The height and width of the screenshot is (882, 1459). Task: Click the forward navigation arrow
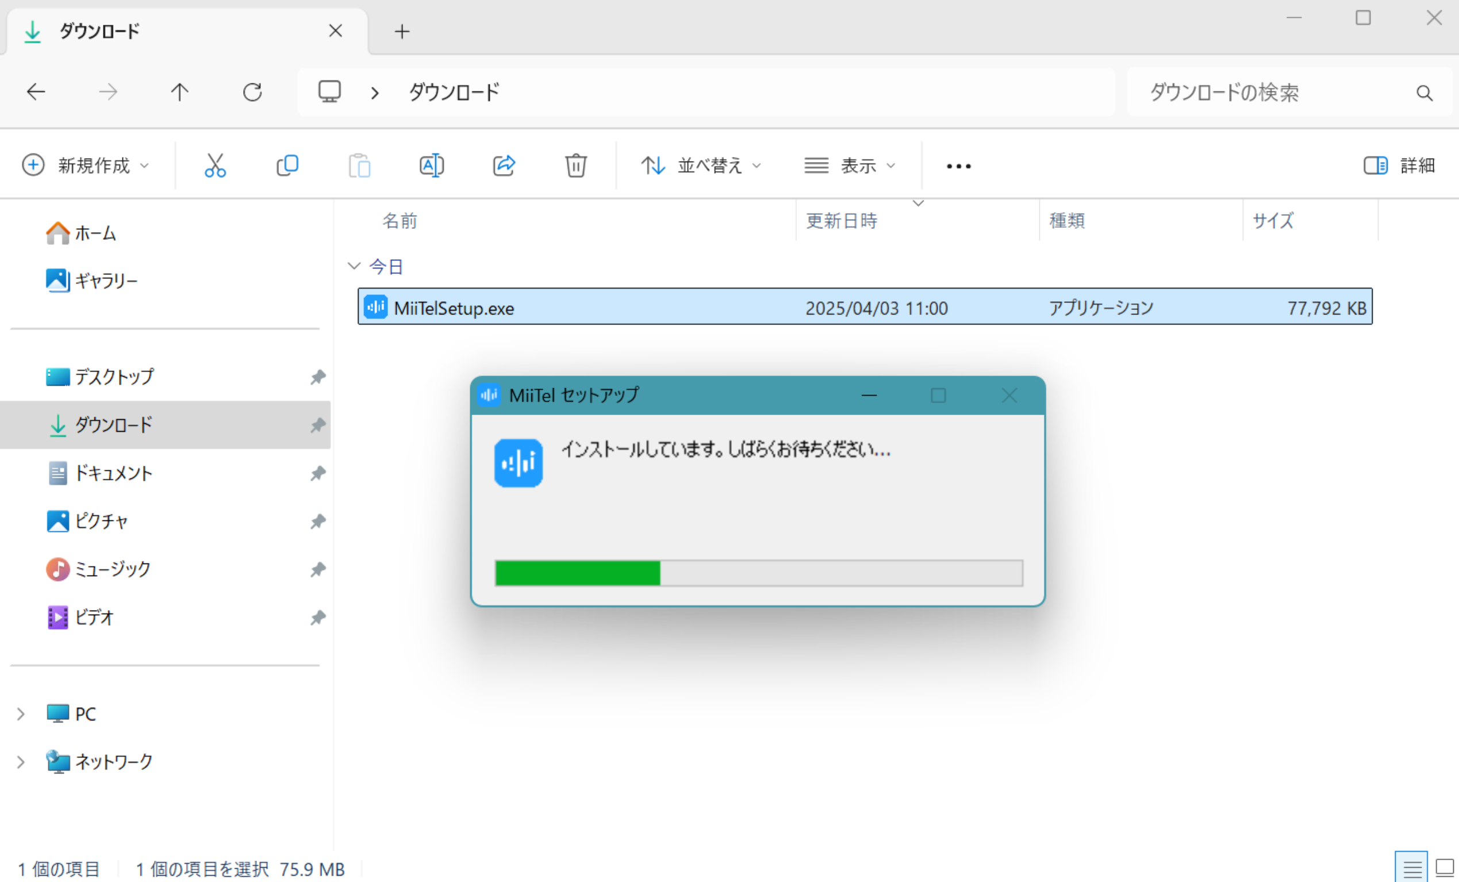pyautogui.click(x=107, y=92)
